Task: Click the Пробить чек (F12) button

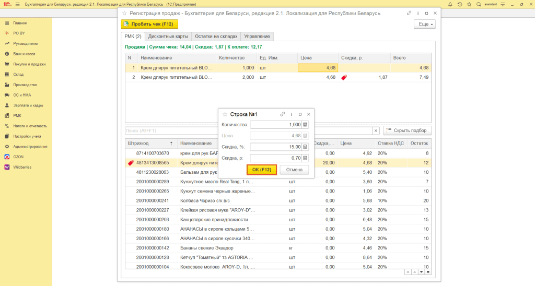Action: tap(149, 24)
